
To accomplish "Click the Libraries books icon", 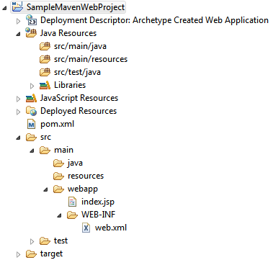I will click(45, 85).
